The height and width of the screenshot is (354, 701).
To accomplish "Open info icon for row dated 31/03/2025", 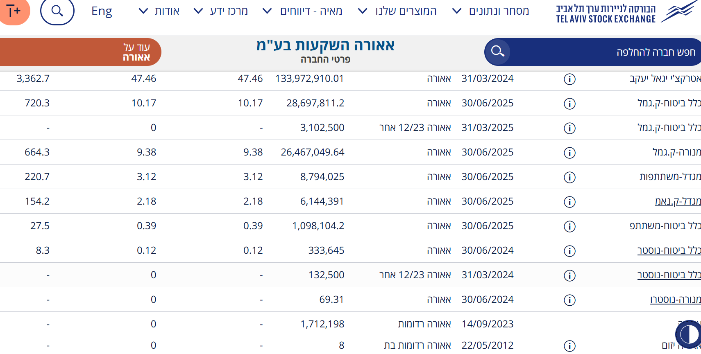I will (x=569, y=128).
